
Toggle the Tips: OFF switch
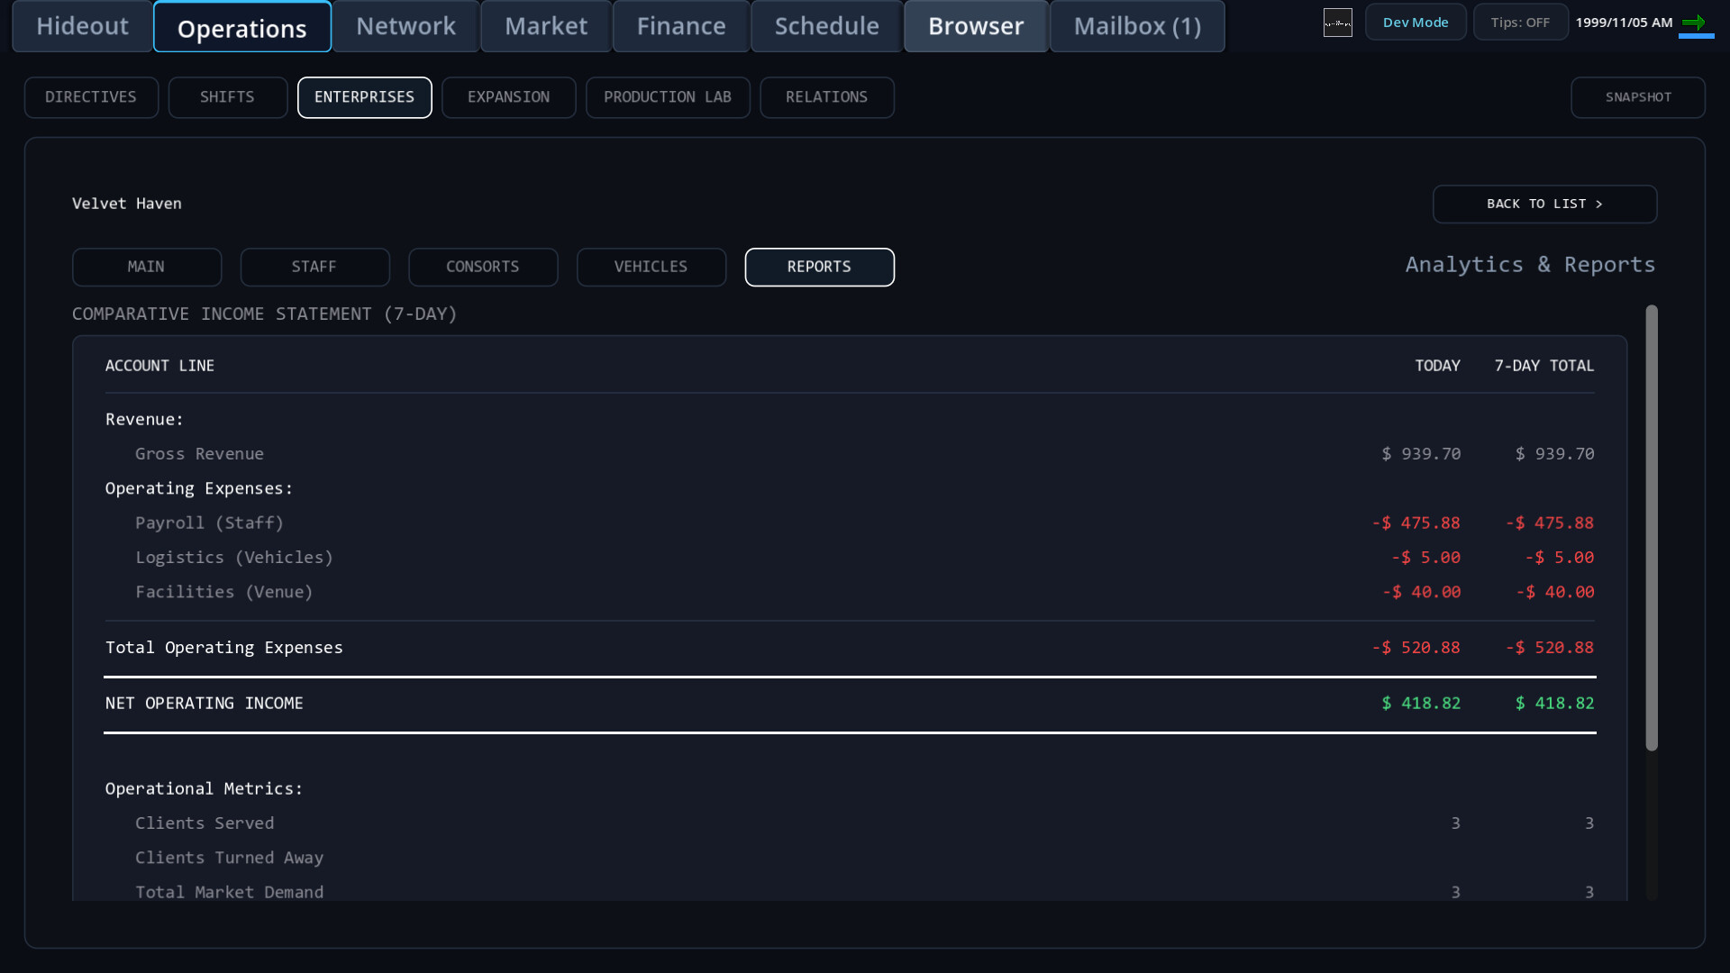1520,23
